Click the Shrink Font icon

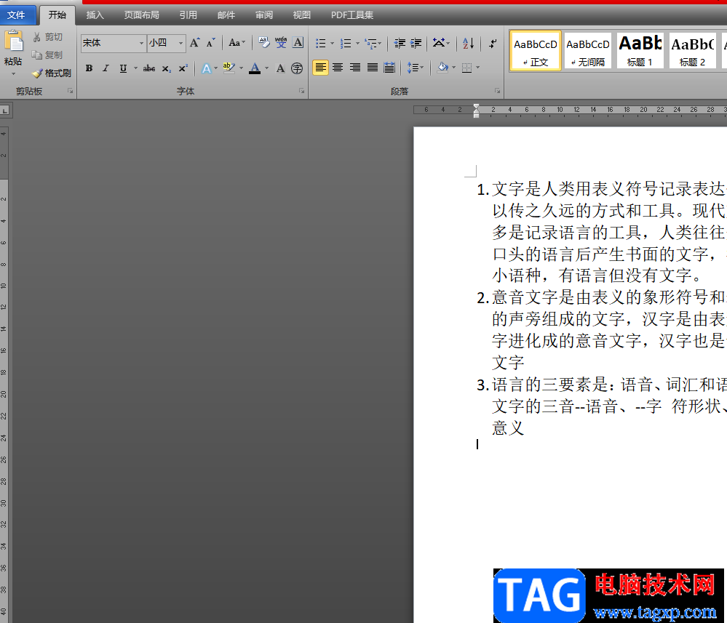pyautogui.click(x=211, y=43)
